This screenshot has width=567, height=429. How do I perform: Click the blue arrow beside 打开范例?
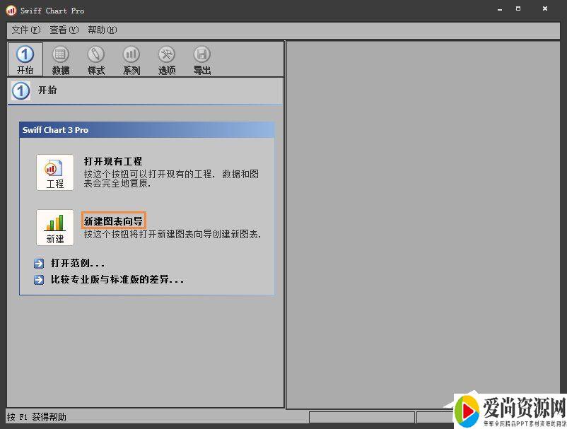39,262
